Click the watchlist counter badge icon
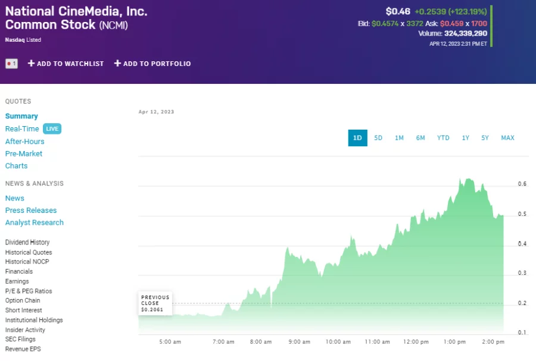Screen dimensions: 536x361 tap(11, 63)
